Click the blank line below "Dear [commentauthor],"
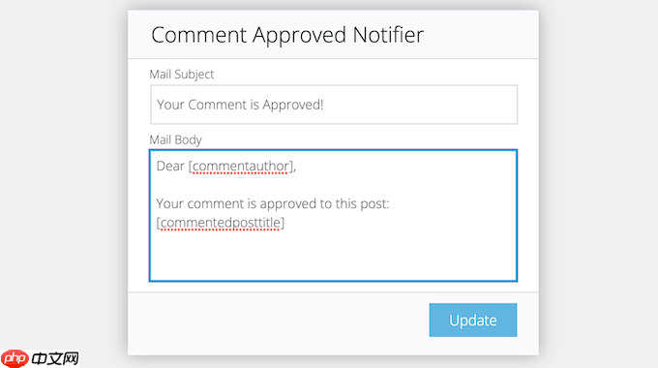Screen dimensions: 658x368 coord(334,185)
